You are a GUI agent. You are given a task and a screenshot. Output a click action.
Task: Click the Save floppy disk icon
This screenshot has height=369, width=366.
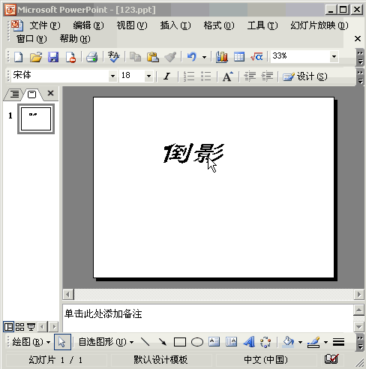pos(53,57)
